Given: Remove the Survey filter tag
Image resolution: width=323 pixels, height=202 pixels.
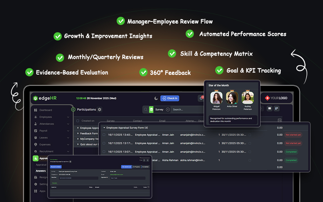Looking at the screenshot, I should click(x=168, y=110).
